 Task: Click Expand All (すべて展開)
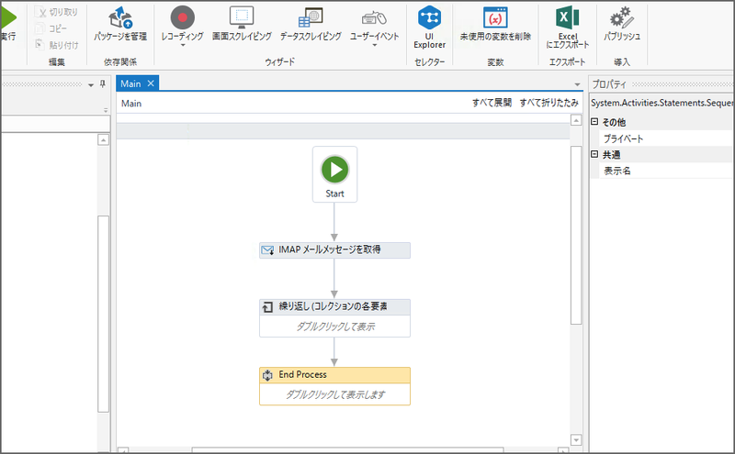pyautogui.click(x=492, y=103)
